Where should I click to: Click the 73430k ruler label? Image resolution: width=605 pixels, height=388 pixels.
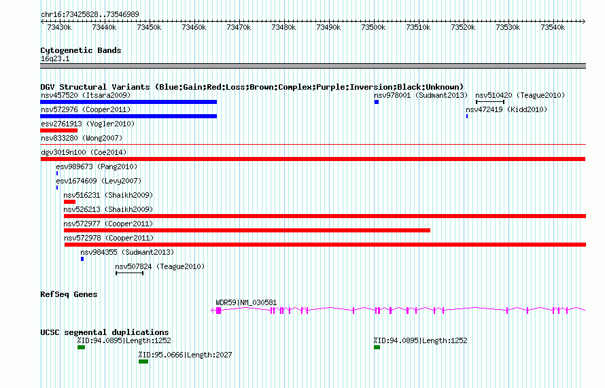click(x=59, y=27)
